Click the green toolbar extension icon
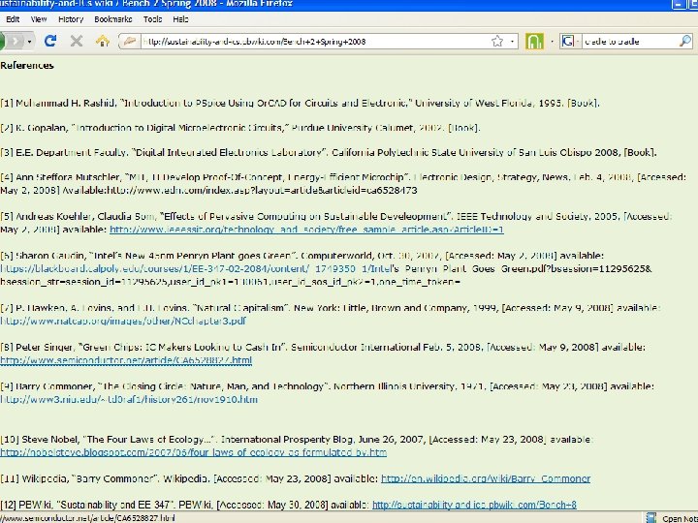Image resolution: width=698 pixels, height=523 pixels. point(534,42)
